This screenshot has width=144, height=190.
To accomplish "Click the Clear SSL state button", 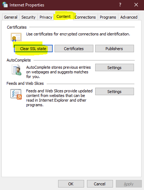I will pyautogui.click(x=33, y=49).
